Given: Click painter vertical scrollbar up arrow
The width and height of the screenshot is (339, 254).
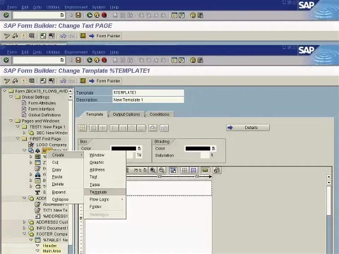Looking at the screenshot, I should pyautogui.click(x=329, y=177).
